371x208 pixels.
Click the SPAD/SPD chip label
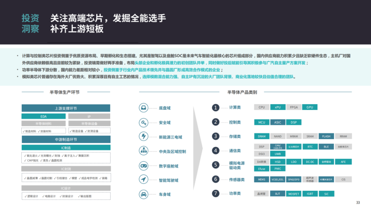tap(294, 180)
